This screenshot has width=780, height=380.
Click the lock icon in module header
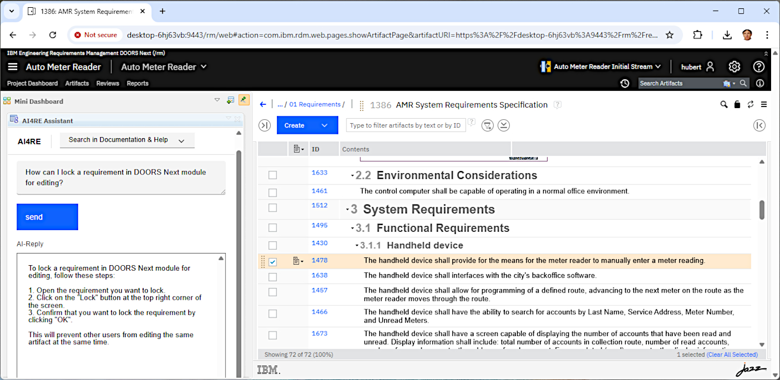[737, 105]
